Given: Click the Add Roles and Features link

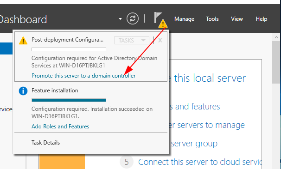Looking at the screenshot, I should click(x=60, y=127).
